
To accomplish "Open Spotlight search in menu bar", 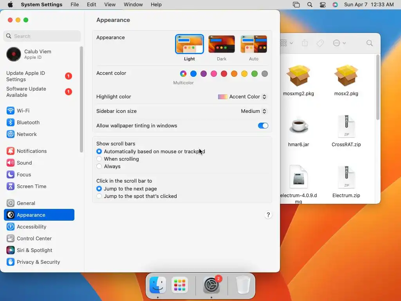I will coord(310,5).
